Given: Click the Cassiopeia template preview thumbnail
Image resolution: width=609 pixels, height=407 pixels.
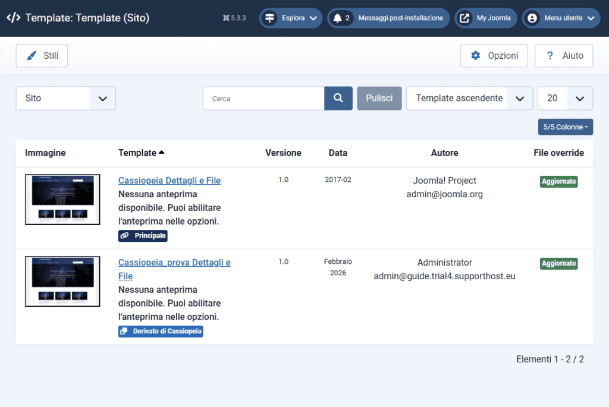Looking at the screenshot, I should click(62, 200).
